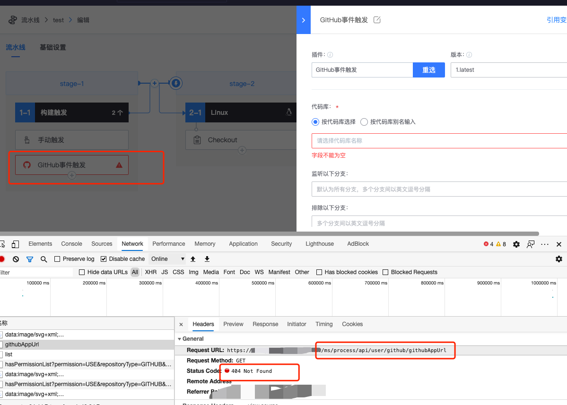This screenshot has width=567, height=405.
Task: Open the Cookies tab of request
Action: coord(352,324)
